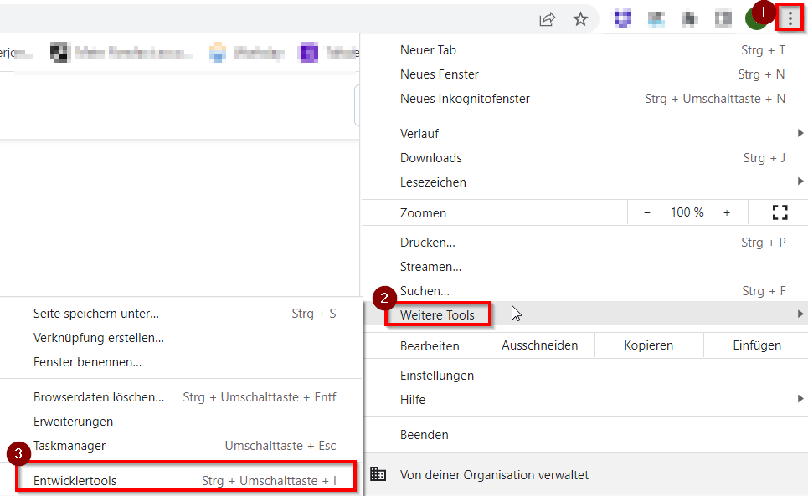Click the three-dot Chrome menu icon
The height and width of the screenshot is (496, 808).
click(790, 18)
